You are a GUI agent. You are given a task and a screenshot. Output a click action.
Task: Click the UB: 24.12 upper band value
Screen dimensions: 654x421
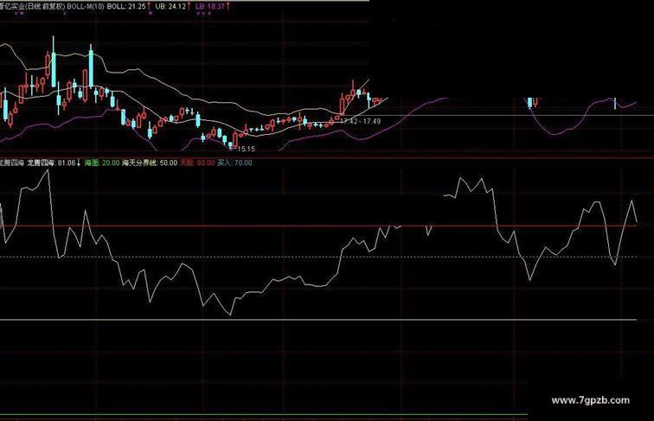click(x=170, y=7)
